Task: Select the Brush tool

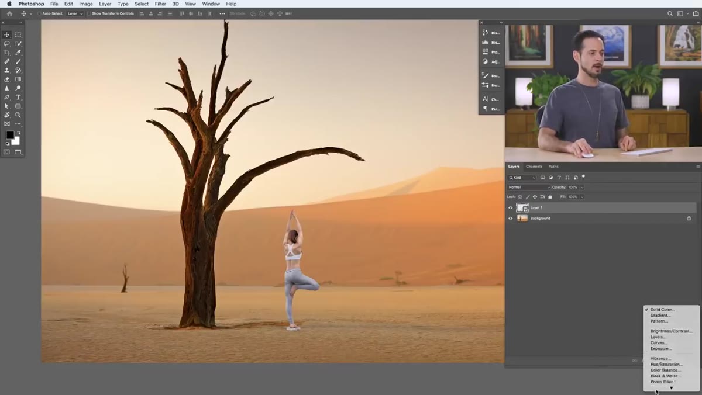Action: click(x=18, y=61)
